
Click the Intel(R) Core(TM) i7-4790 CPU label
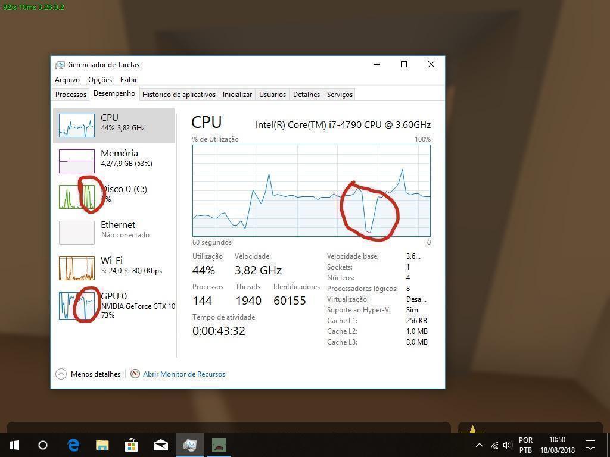coord(343,125)
